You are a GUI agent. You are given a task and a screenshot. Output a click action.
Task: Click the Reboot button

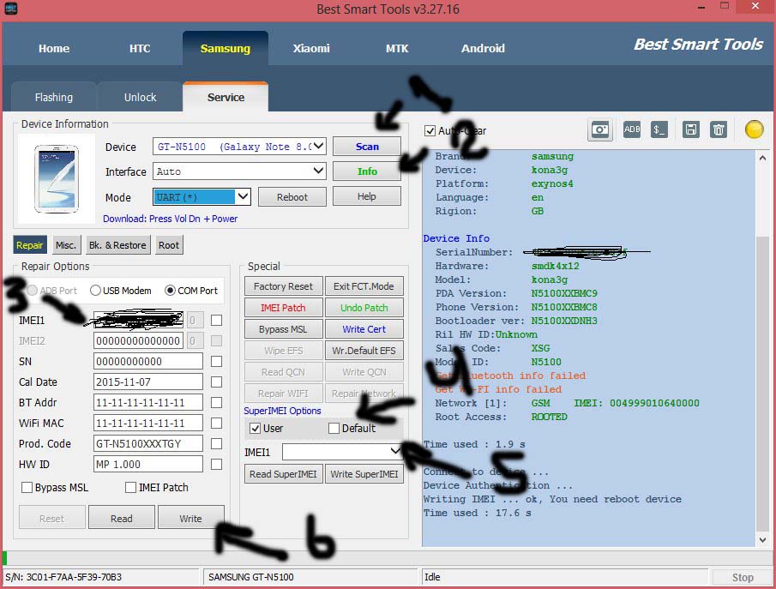coord(292,197)
